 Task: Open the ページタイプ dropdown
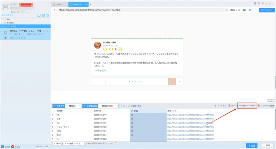[73, 106]
